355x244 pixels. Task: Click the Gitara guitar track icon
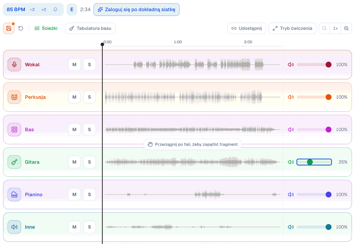click(14, 162)
